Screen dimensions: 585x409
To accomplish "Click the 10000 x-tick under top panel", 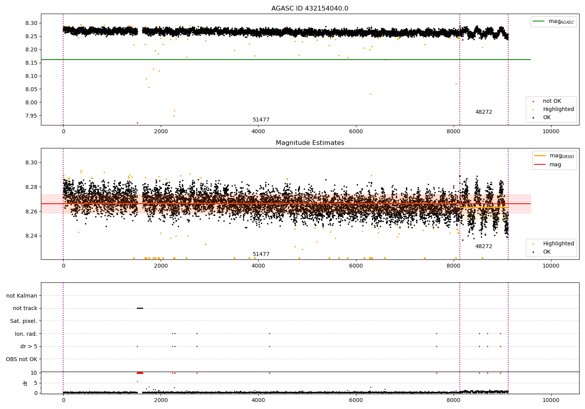I will (x=551, y=132).
